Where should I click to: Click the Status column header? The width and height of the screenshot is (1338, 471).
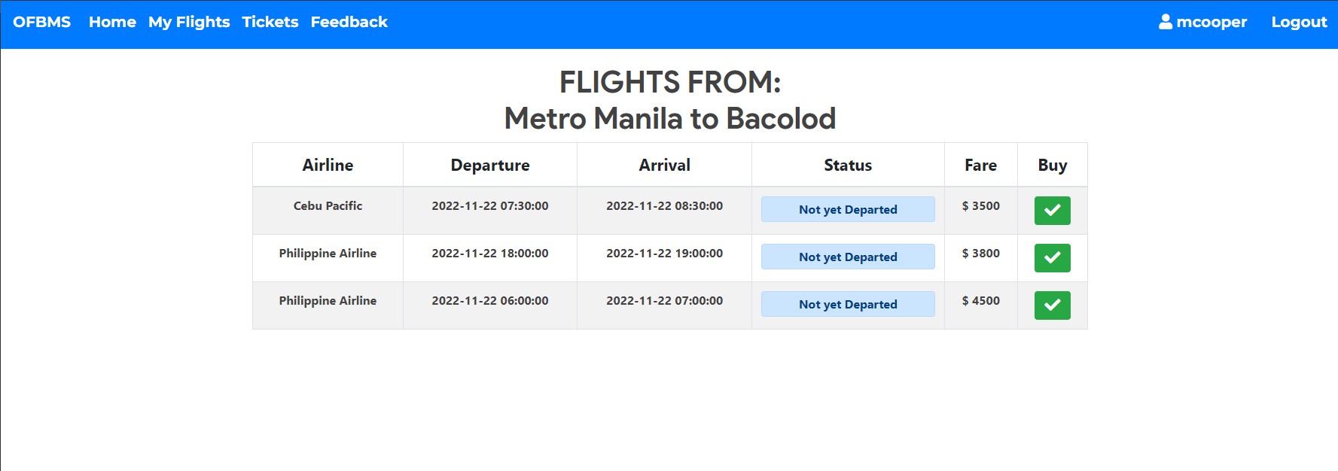(848, 165)
